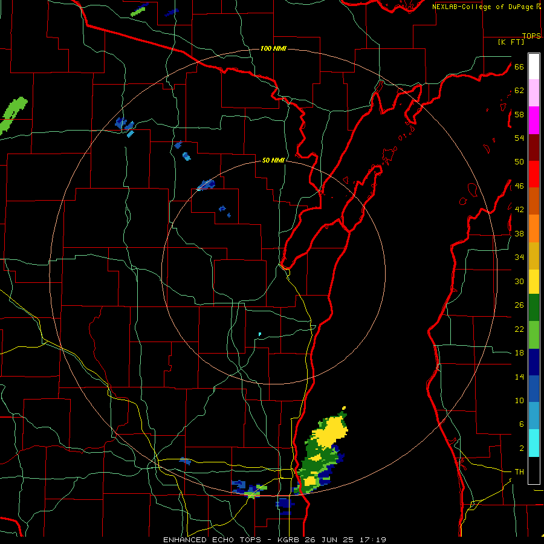Click the TH threshold legend label
Screen dimensions: 544x544
pyautogui.click(x=519, y=472)
